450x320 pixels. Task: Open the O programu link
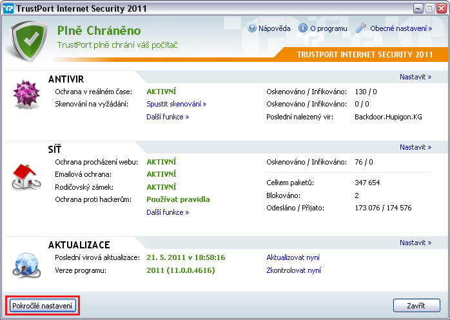pyautogui.click(x=329, y=28)
